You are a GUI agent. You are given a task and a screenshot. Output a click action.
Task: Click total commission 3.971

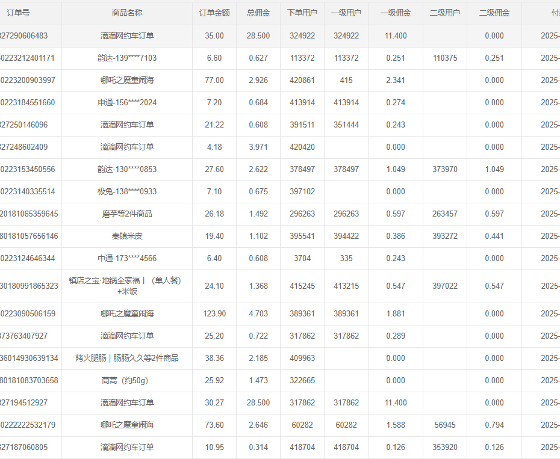coord(258,147)
